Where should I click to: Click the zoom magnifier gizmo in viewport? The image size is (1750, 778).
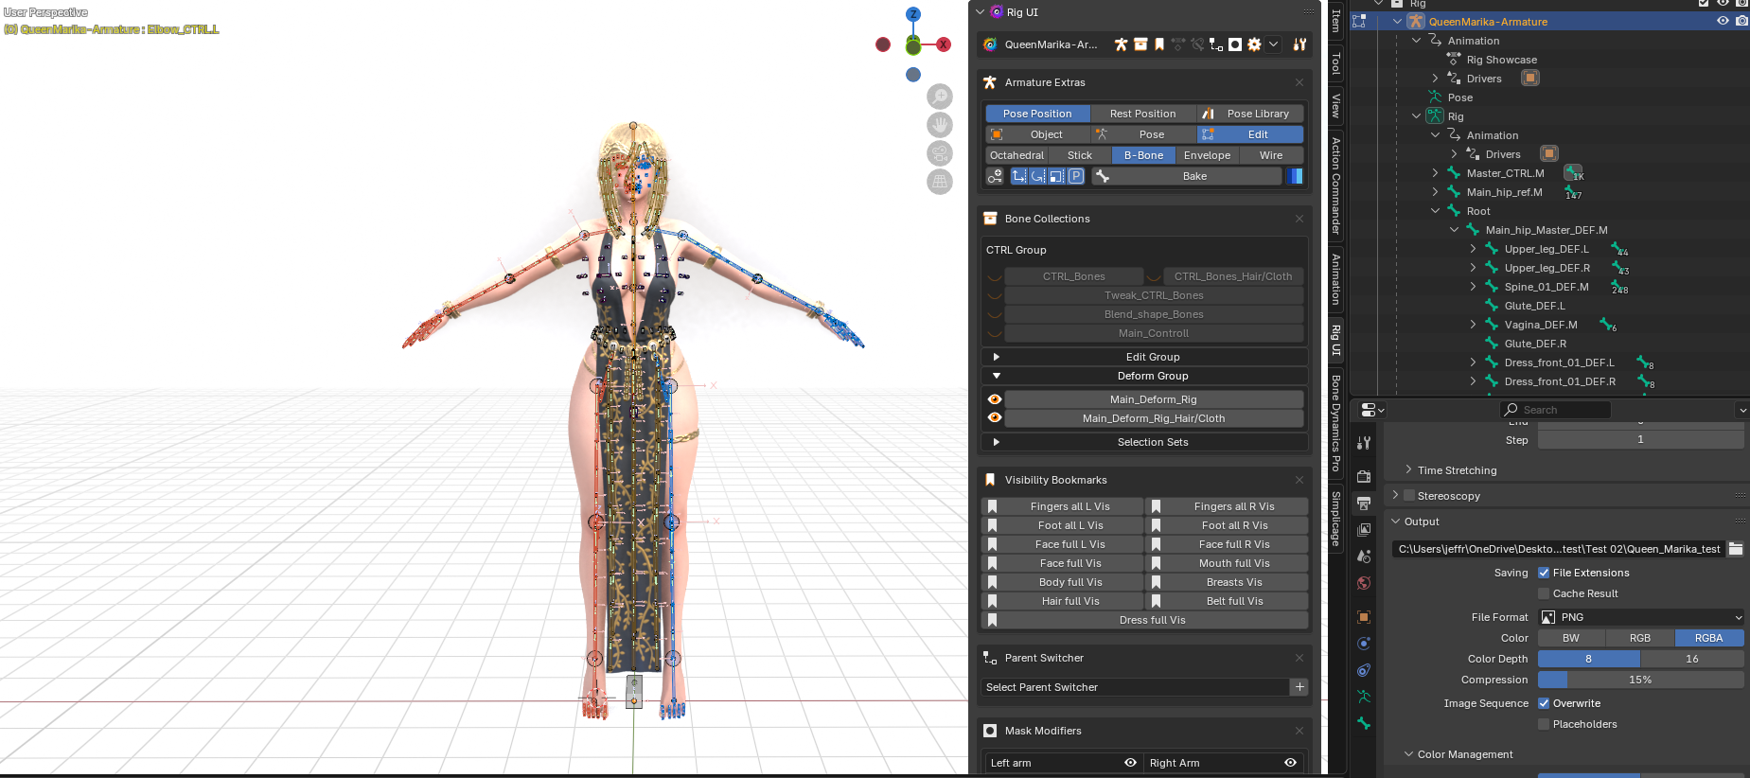(940, 97)
